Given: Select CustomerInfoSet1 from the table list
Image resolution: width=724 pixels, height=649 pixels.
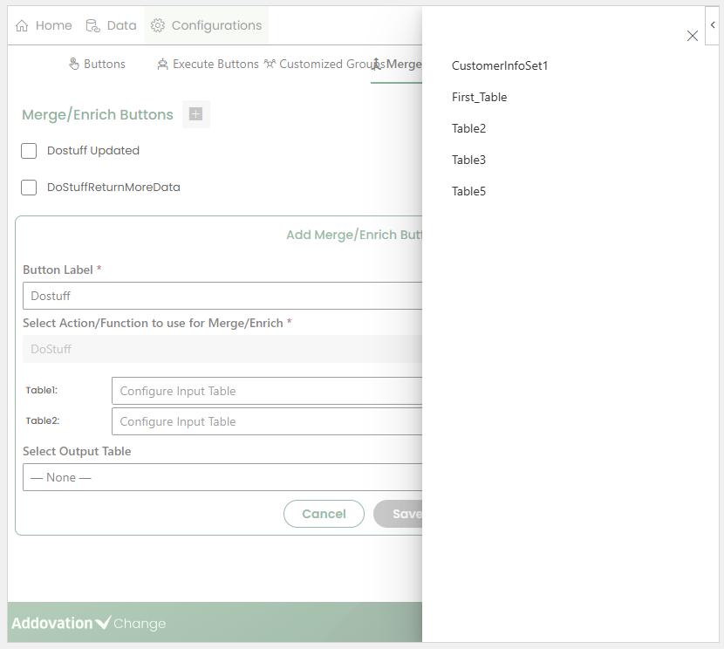Looking at the screenshot, I should [500, 66].
